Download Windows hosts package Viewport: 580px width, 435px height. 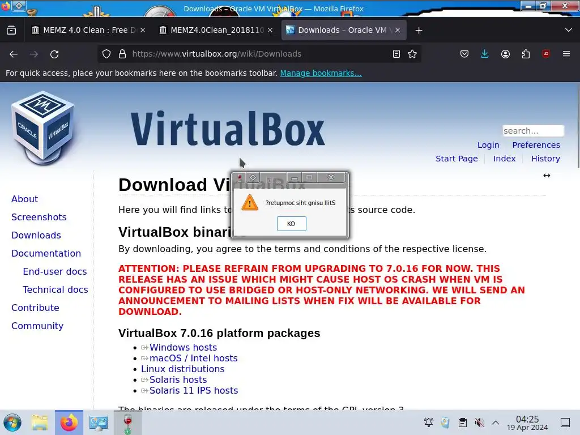pos(183,347)
